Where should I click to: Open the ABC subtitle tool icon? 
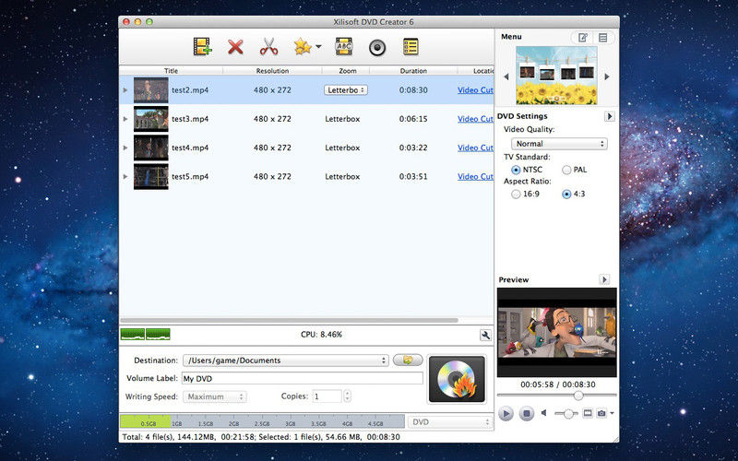click(344, 47)
